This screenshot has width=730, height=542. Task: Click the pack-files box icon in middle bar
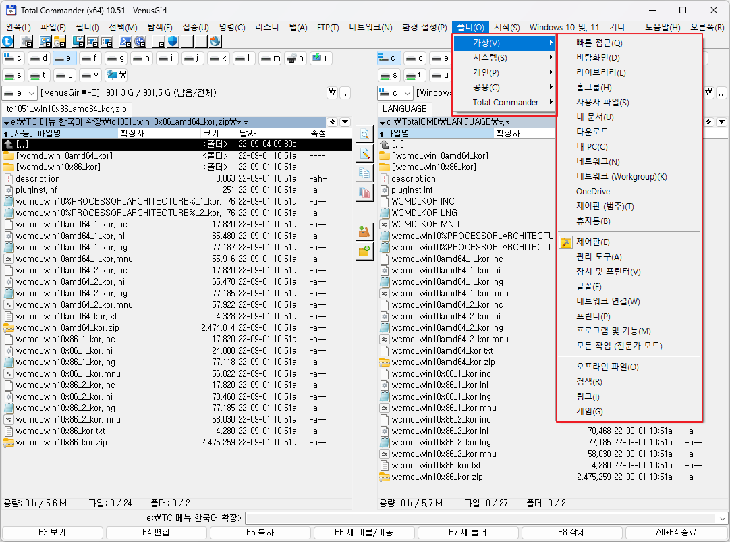point(364,232)
